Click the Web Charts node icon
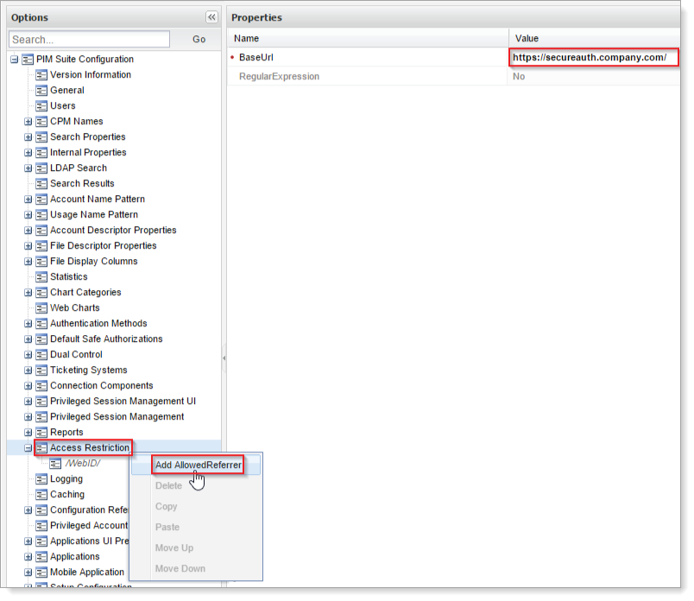The height and width of the screenshot is (601, 694). click(41, 308)
